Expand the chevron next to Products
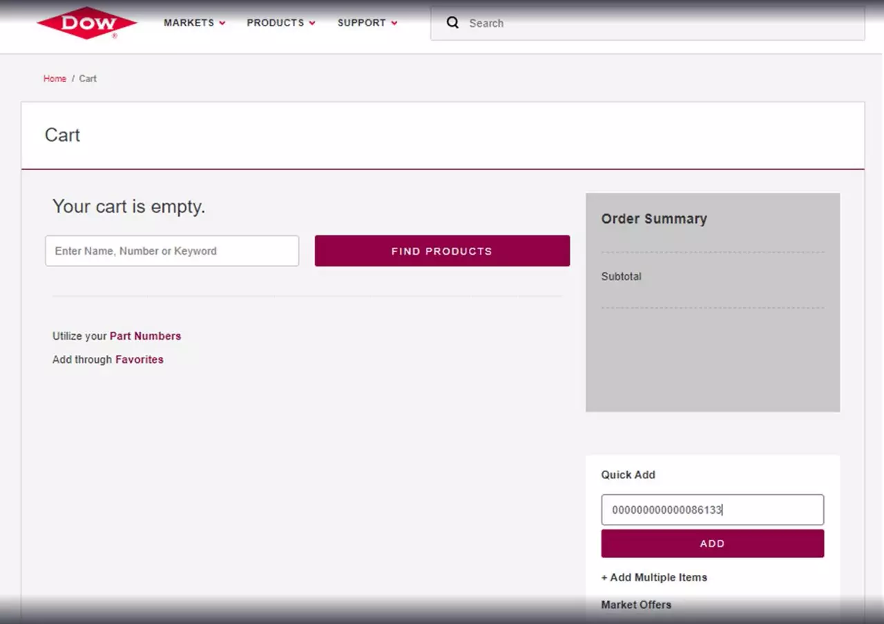 tap(312, 23)
